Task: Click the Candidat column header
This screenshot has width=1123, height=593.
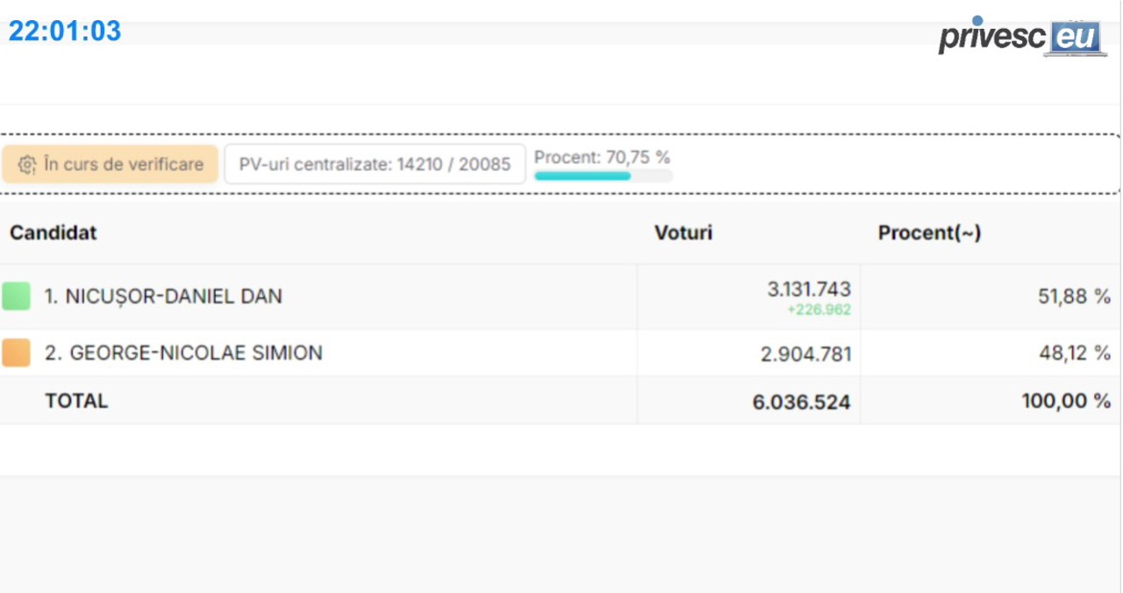Action: click(54, 232)
